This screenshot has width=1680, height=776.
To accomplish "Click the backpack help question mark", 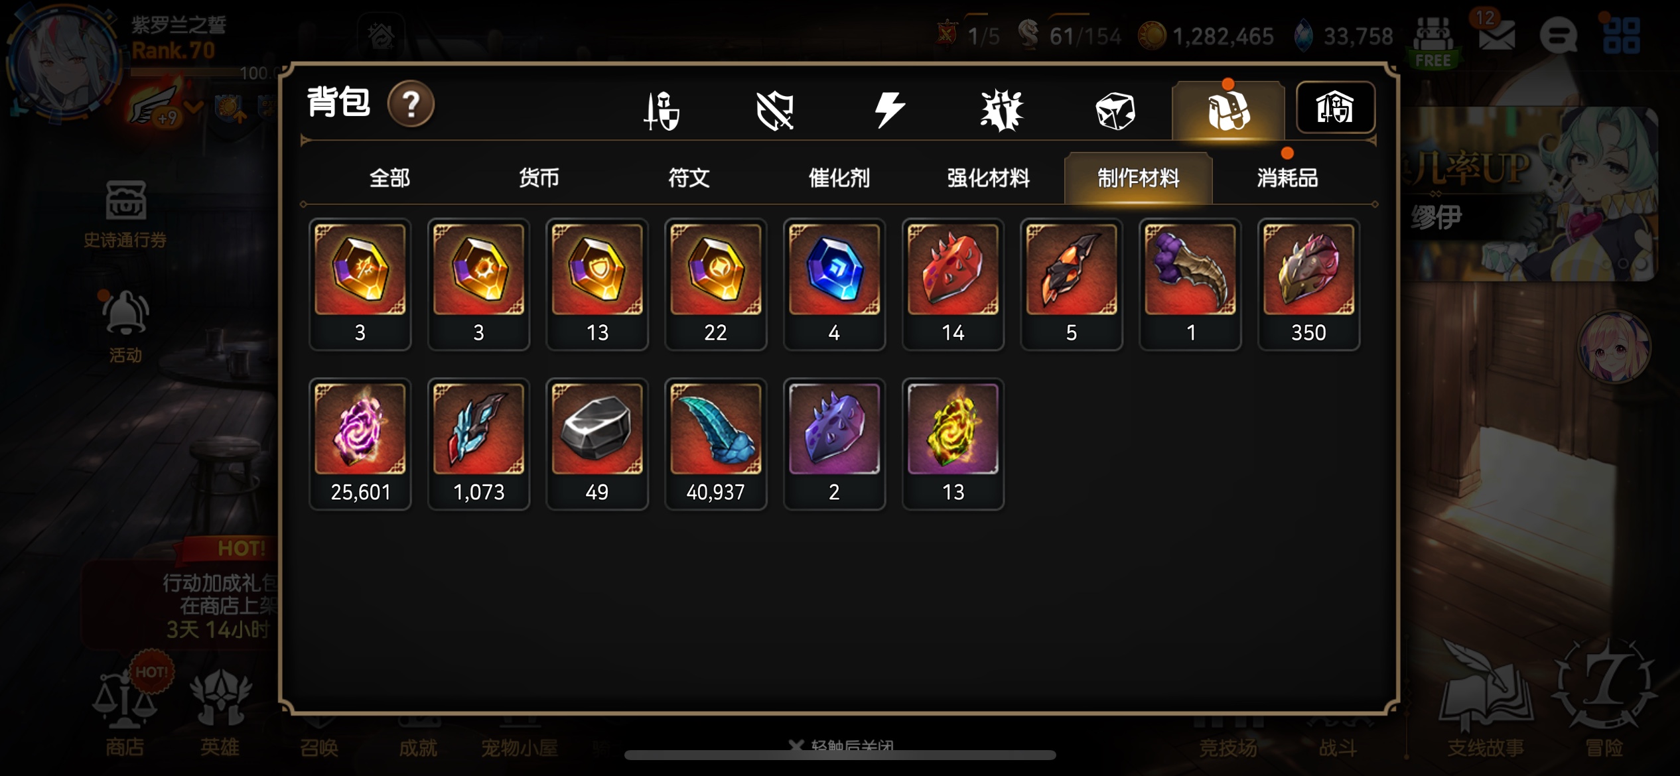I will (x=411, y=104).
